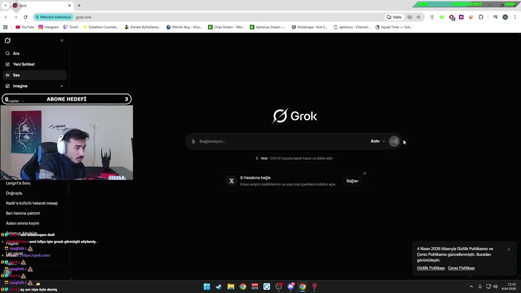Screen dimensions: 521x293
Task: Open a new browser tab with plus
Action: point(79,5)
